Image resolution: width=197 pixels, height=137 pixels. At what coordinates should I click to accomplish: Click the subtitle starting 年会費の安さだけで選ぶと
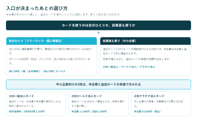coord(63,15)
